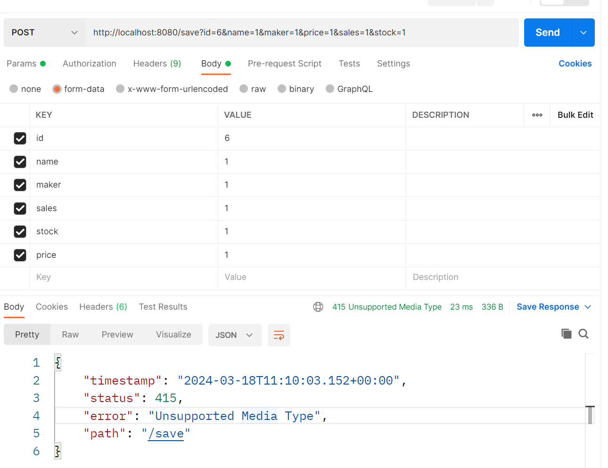
Task: Select the GraphQL body type radio
Action: click(330, 89)
